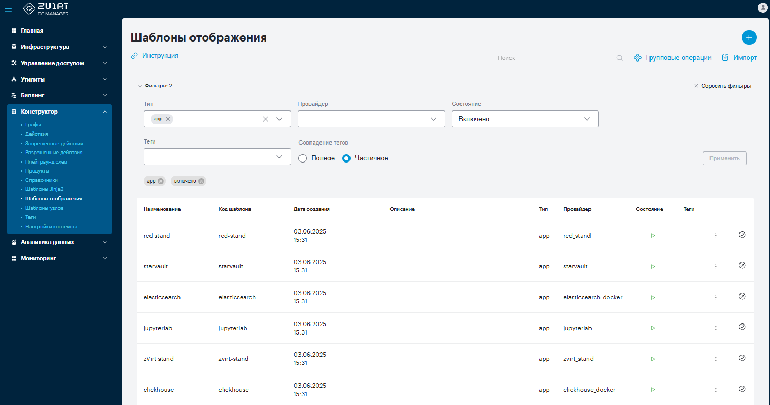The height and width of the screenshot is (405, 770).
Task: Click the search magnifier icon
Action: pos(619,58)
